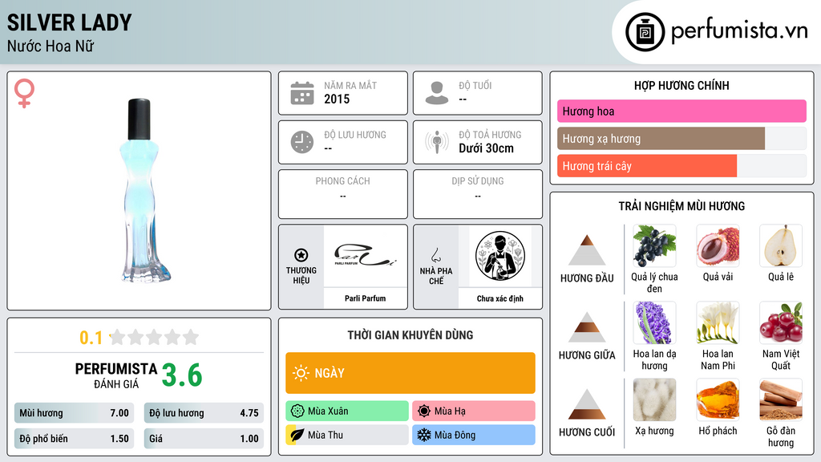This screenshot has height=462, width=821.
Task: Click the pink female gender symbol
Action: click(x=24, y=93)
